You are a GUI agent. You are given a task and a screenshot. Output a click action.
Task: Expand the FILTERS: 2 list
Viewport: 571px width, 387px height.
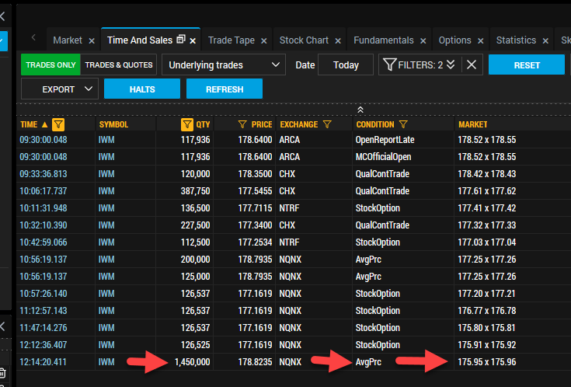click(x=451, y=64)
